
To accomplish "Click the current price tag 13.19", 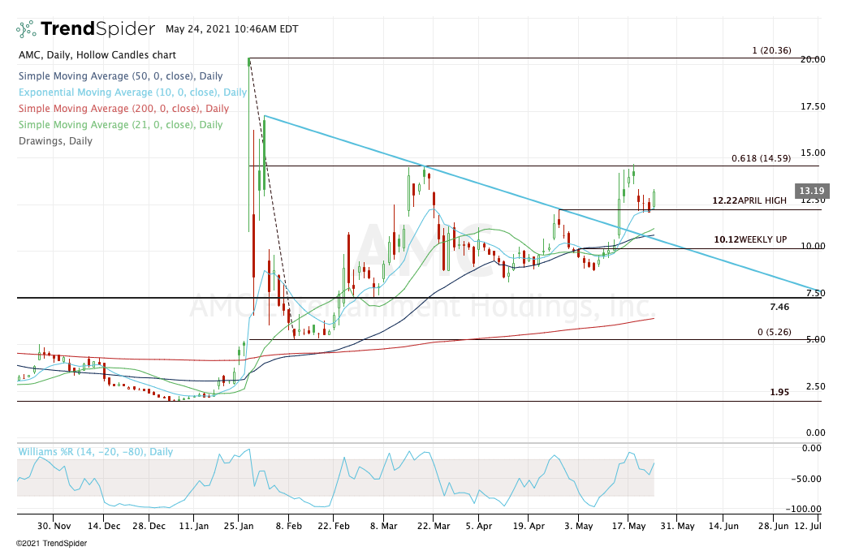I will coord(811,191).
